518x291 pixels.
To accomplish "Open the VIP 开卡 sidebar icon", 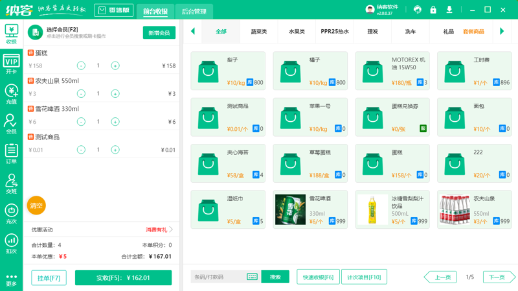I will [11, 64].
